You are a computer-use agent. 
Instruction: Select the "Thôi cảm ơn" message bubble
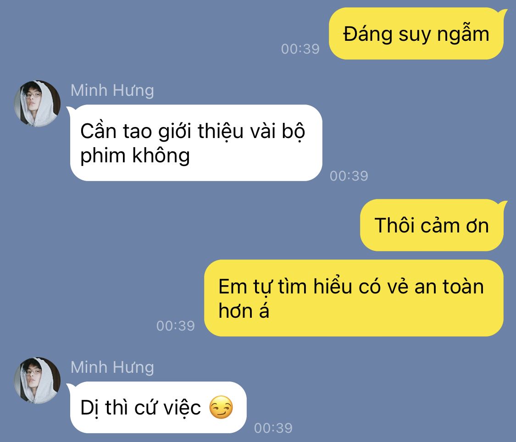pos(432,225)
